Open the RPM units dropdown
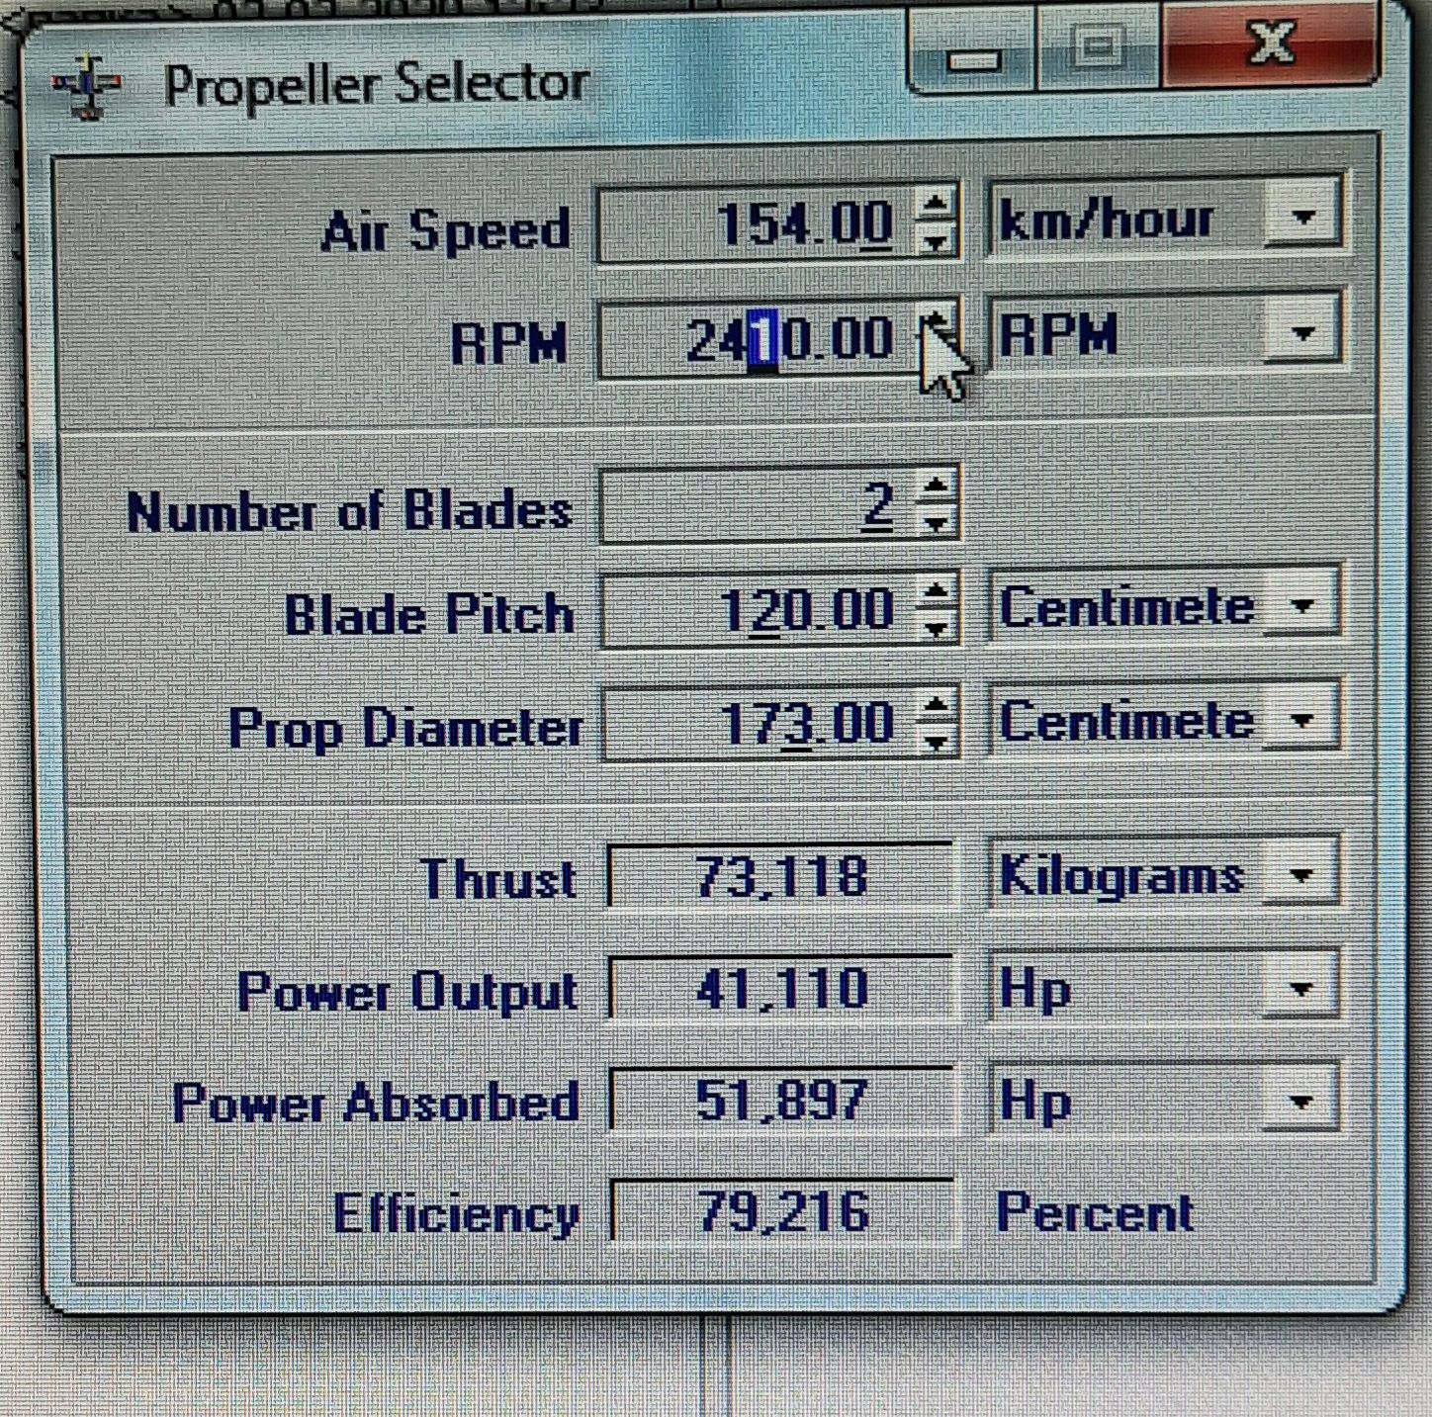The width and height of the screenshot is (1432, 1417). click(1301, 332)
